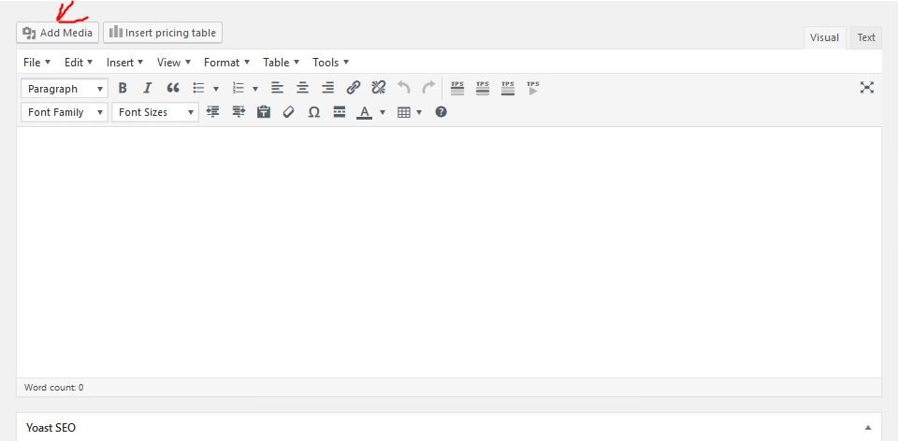This screenshot has width=898, height=441.
Task: Open the Table menu
Action: click(x=282, y=63)
